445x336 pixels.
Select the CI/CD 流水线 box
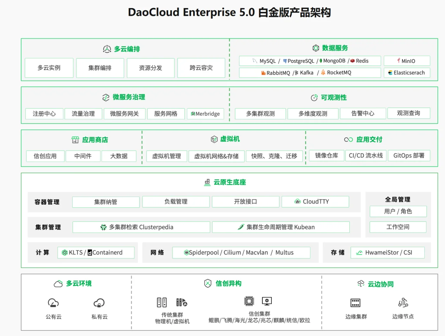366,156
